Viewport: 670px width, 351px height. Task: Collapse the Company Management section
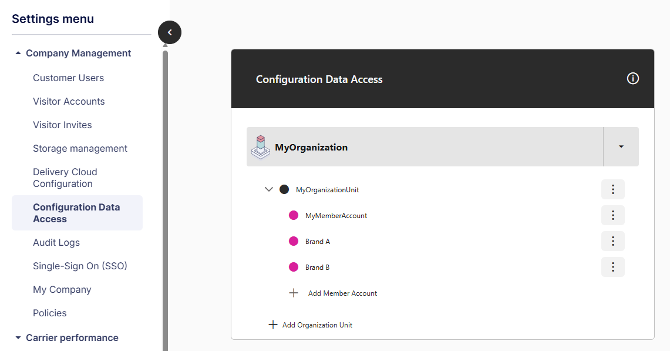tap(18, 54)
